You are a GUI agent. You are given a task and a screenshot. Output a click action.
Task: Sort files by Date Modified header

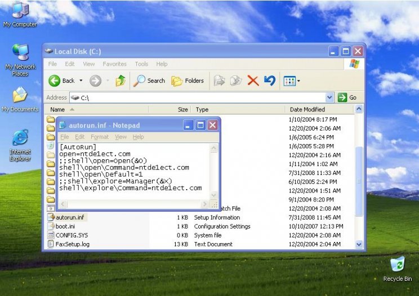tap(320, 109)
